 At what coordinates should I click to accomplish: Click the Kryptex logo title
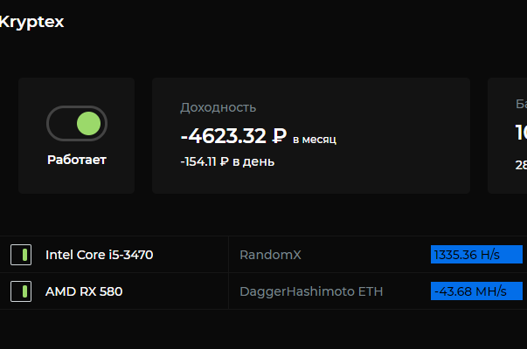pyautogui.click(x=32, y=22)
